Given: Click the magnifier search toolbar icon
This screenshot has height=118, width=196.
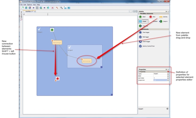Looking at the screenshot, I should pyautogui.click(x=61, y=8).
